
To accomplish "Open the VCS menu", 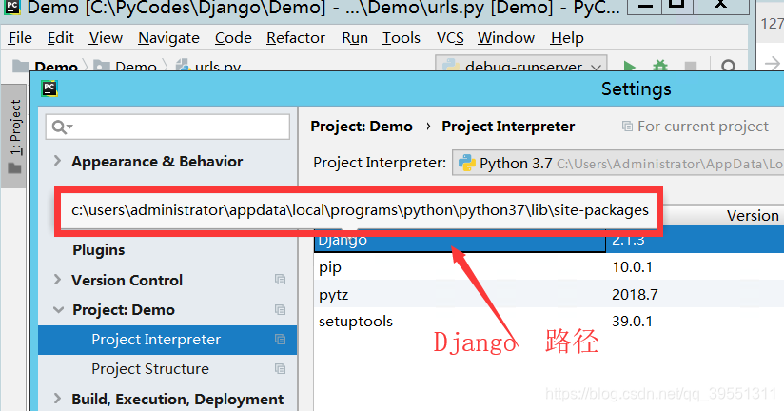I will tap(450, 38).
